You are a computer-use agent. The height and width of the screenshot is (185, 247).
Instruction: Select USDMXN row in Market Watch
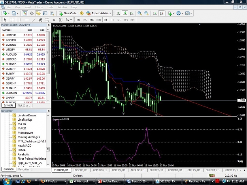pyautogui.click(x=23, y=93)
